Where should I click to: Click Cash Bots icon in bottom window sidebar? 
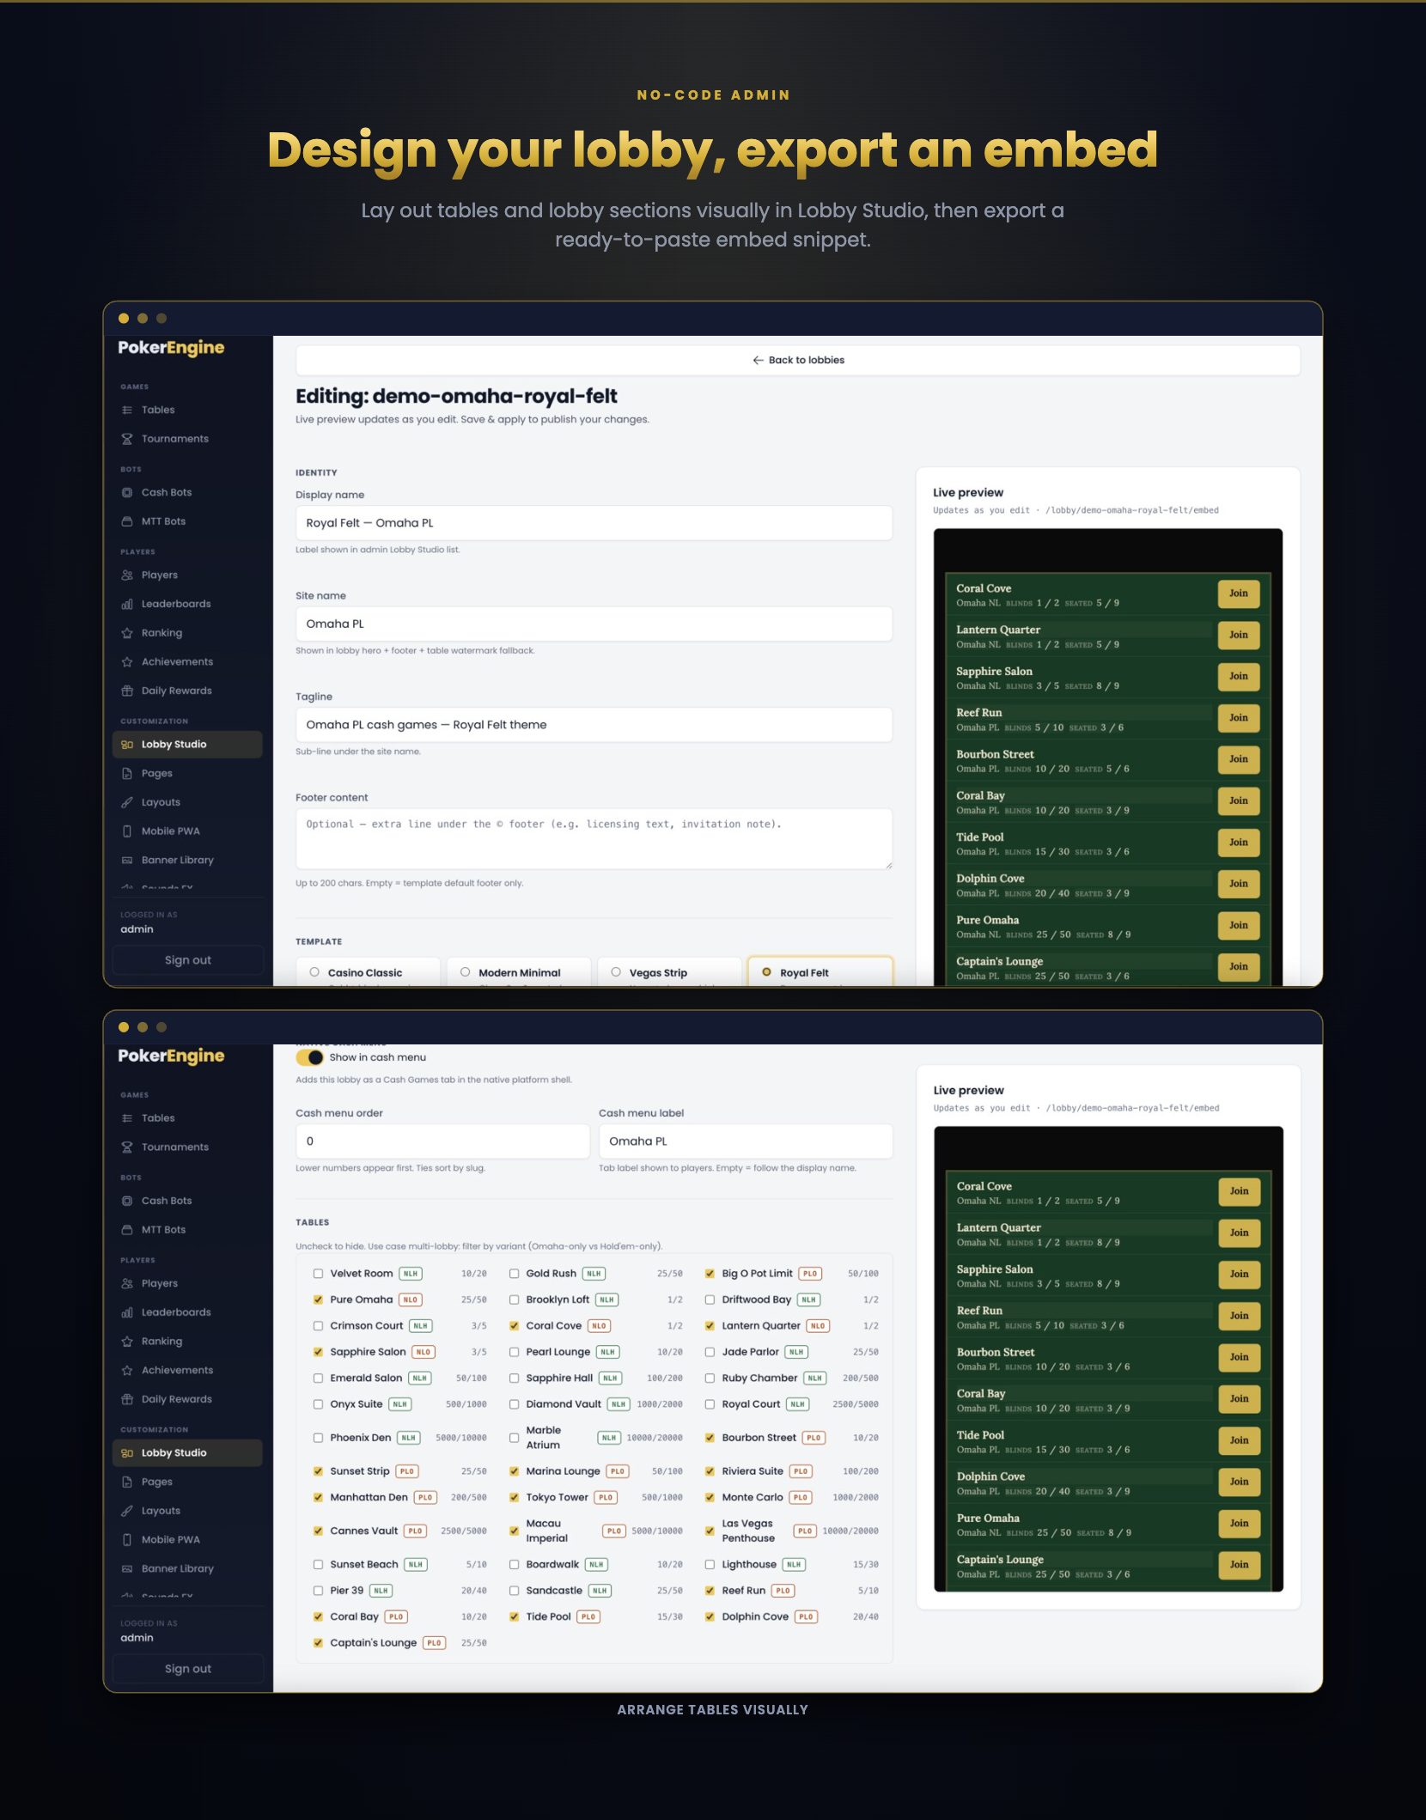pyautogui.click(x=127, y=1201)
